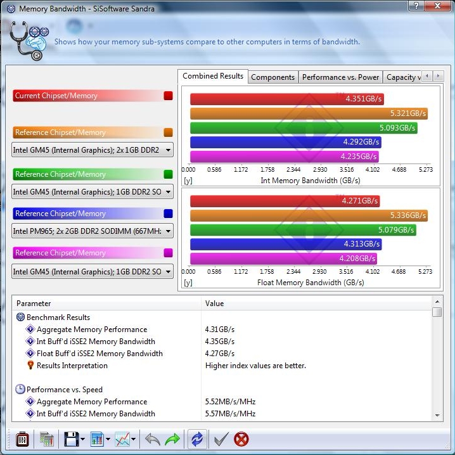455x455 pixels.
Task: Click the floppy disk save icon
Action: [71, 439]
